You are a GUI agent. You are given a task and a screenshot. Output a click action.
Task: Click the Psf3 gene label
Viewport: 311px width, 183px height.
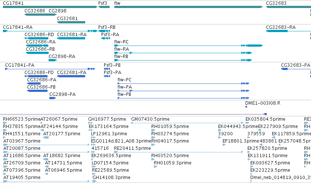coord(103,3)
